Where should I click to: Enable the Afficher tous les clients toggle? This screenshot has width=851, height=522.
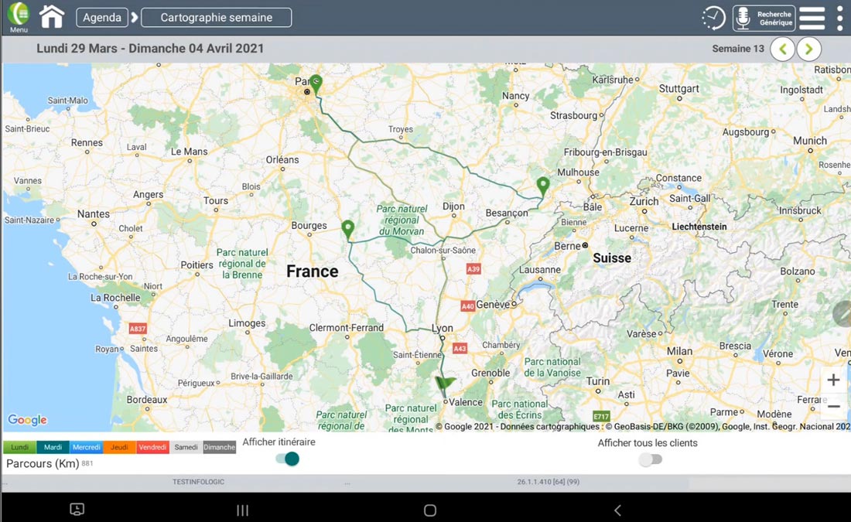650,459
